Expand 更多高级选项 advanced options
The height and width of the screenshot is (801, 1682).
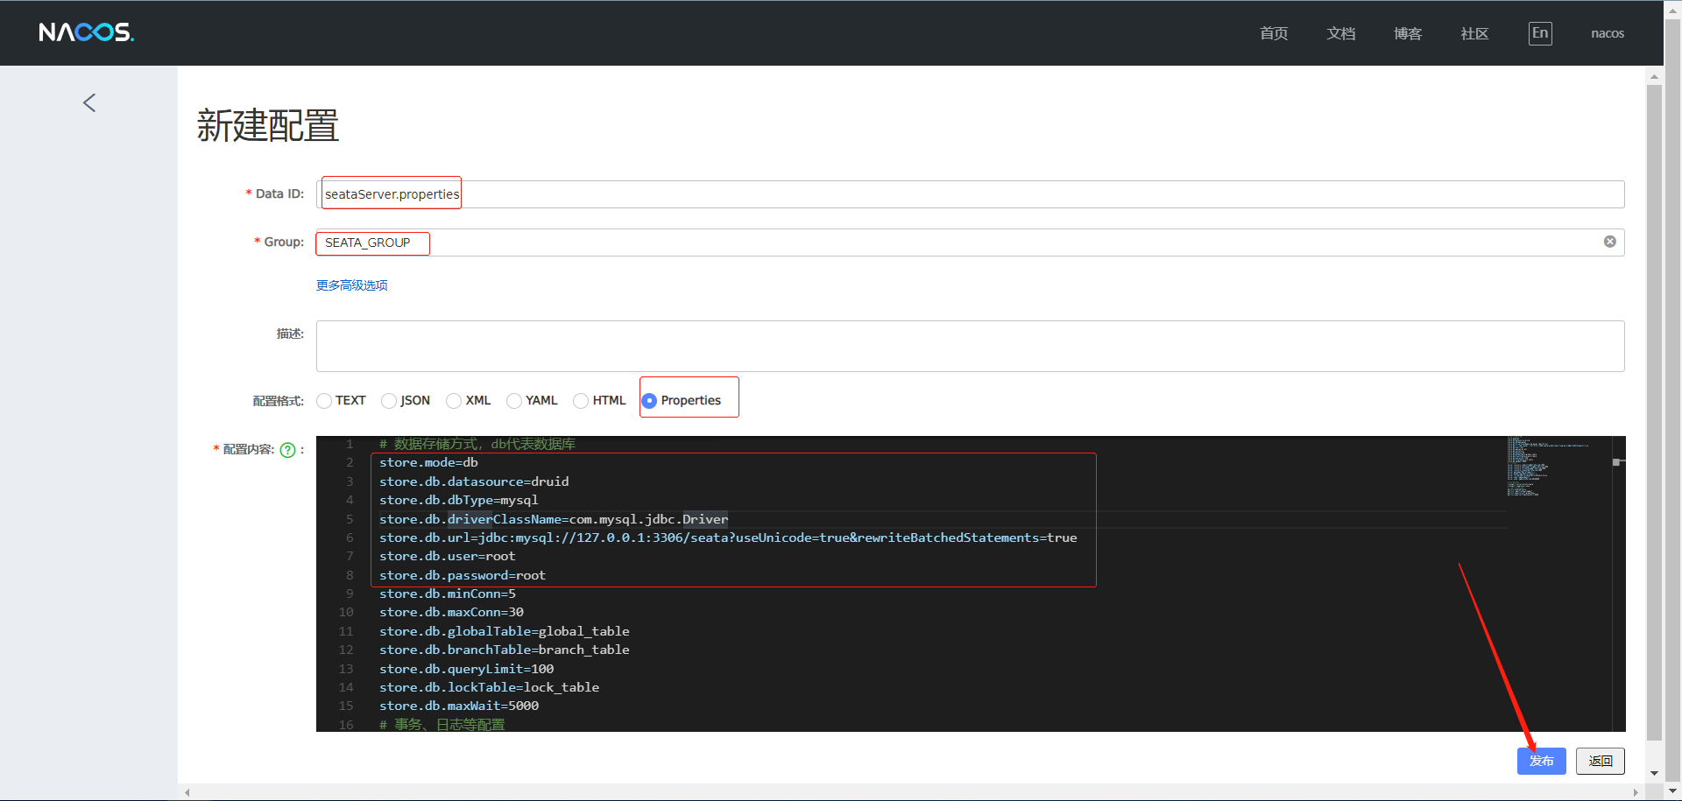pyautogui.click(x=351, y=285)
